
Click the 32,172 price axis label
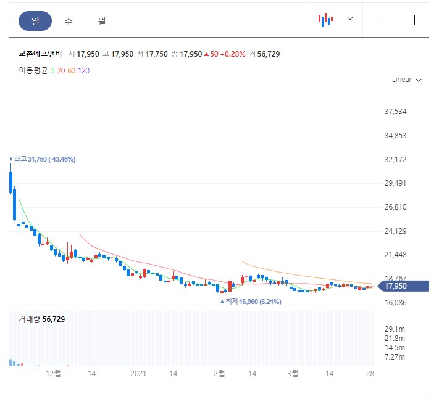(x=395, y=160)
